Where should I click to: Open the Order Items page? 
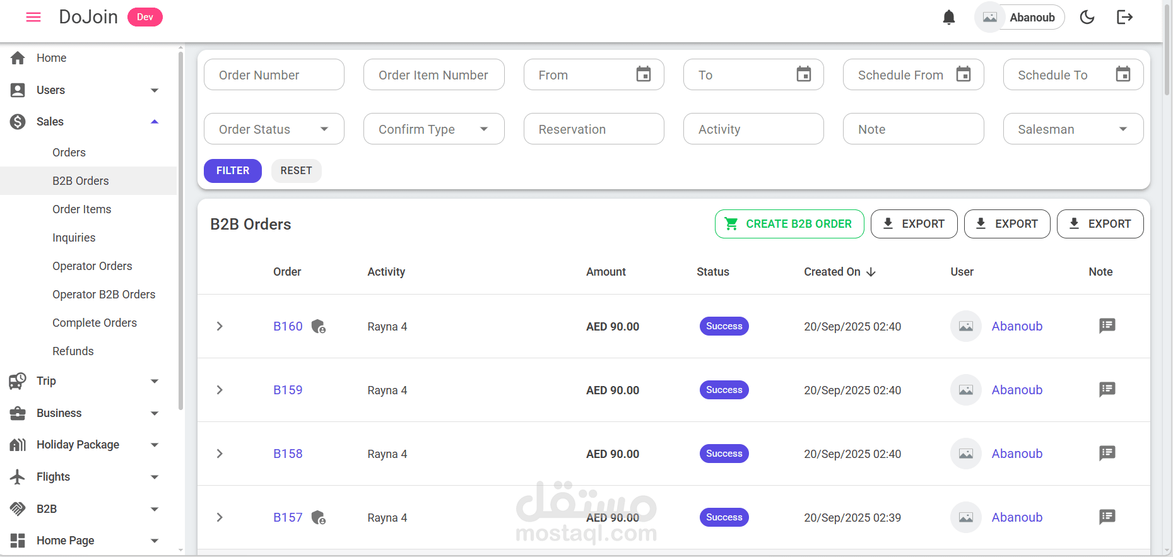click(88, 209)
